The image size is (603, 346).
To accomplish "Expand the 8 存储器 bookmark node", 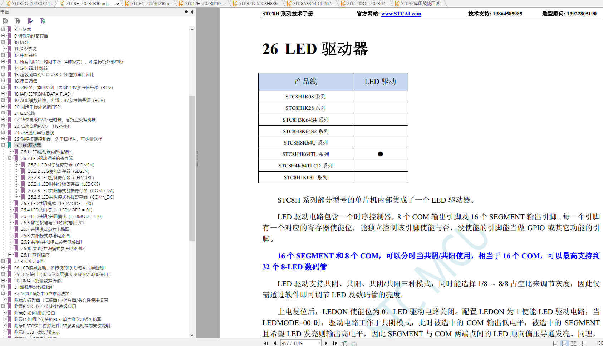I will tap(3, 29).
